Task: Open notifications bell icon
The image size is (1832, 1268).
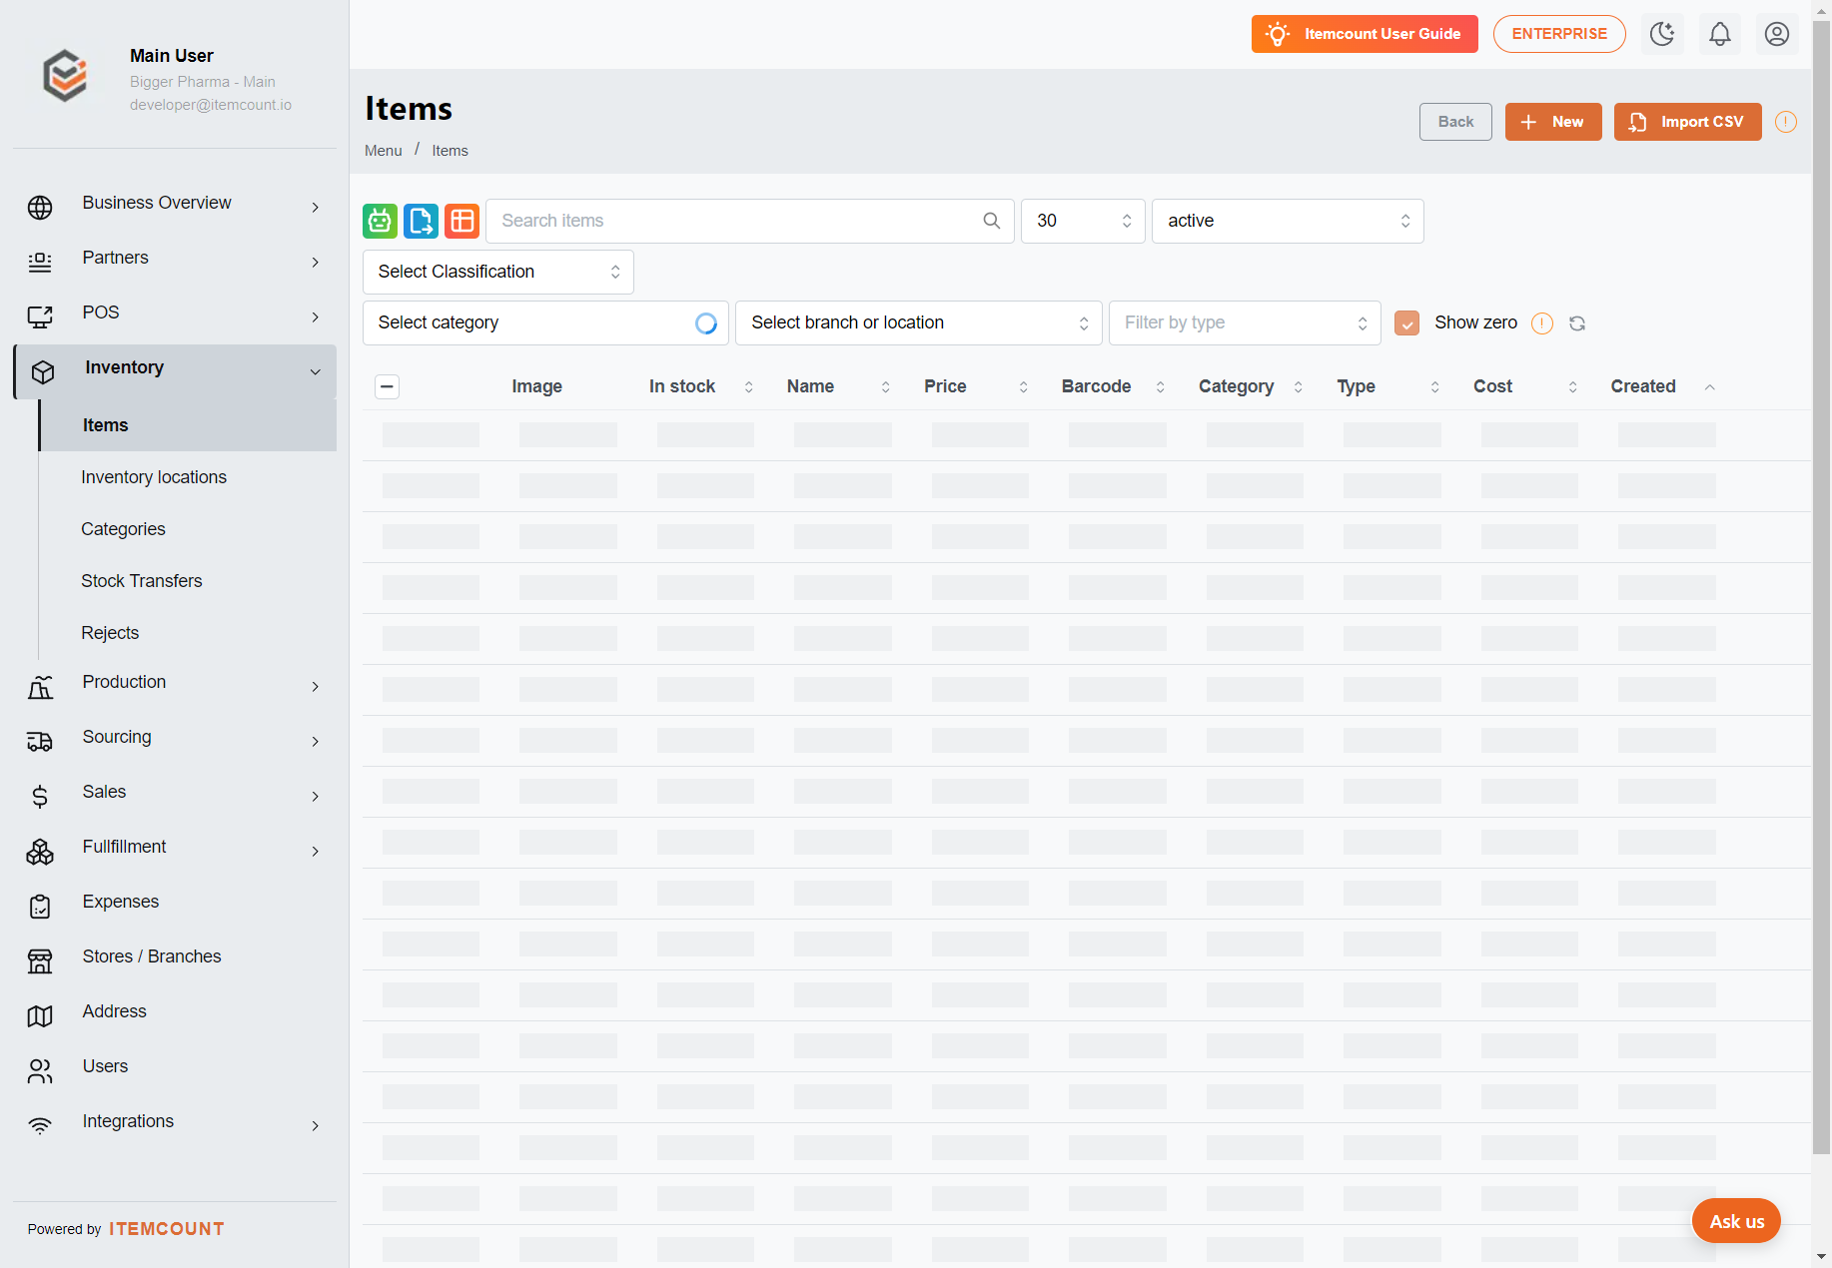Action: point(1719,34)
